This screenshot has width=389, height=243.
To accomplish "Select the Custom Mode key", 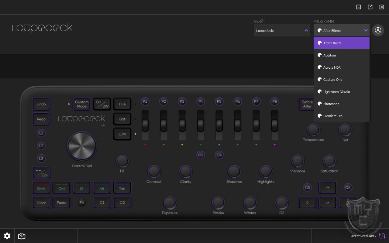I will (x=82, y=104).
